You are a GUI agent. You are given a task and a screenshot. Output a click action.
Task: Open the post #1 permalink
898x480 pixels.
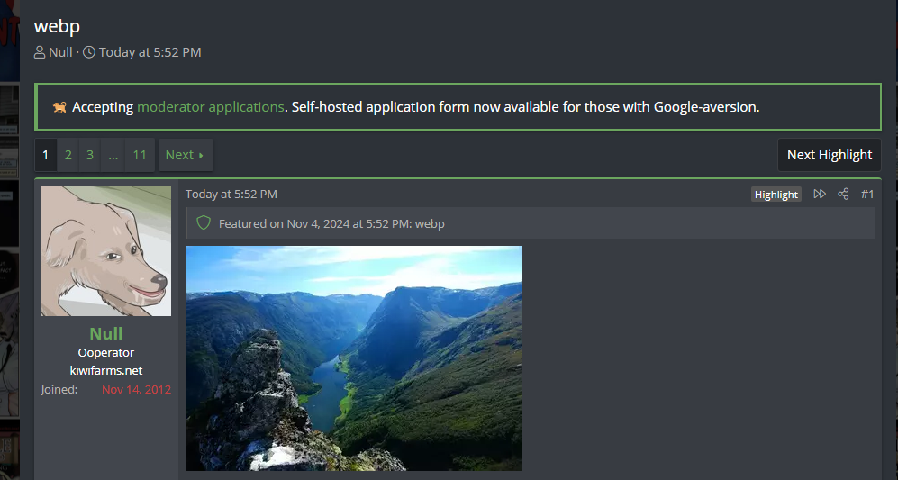tap(867, 194)
